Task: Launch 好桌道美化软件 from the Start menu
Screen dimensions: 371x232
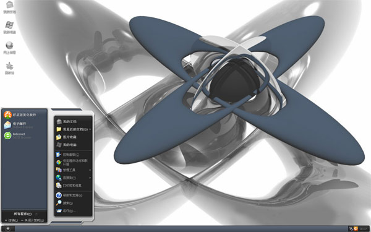Action: (20, 115)
